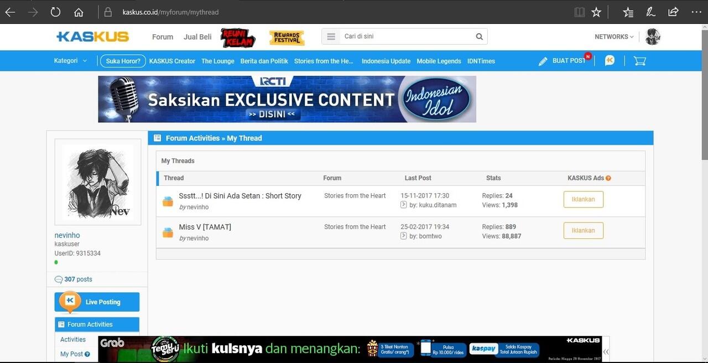
Task: Open KASKUS Creator link
Action: pyautogui.click(x=172, y=61)
